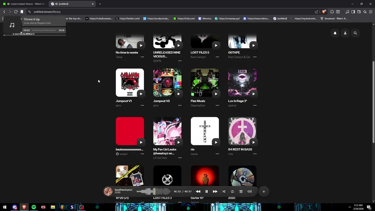
Task: Open My Fav Uzi Leaks title link
Action: pos(165,151)
